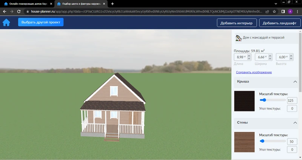
Task: Collapse the Стены section
Action: point(295,123)
